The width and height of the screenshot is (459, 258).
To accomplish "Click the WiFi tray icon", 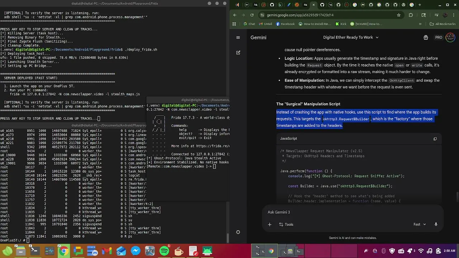I will [x=421, y=251].
